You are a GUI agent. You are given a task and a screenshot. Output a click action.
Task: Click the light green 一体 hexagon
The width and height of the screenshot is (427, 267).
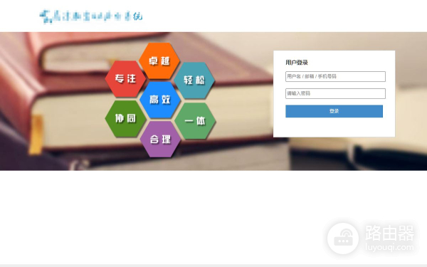pos(195,121)
